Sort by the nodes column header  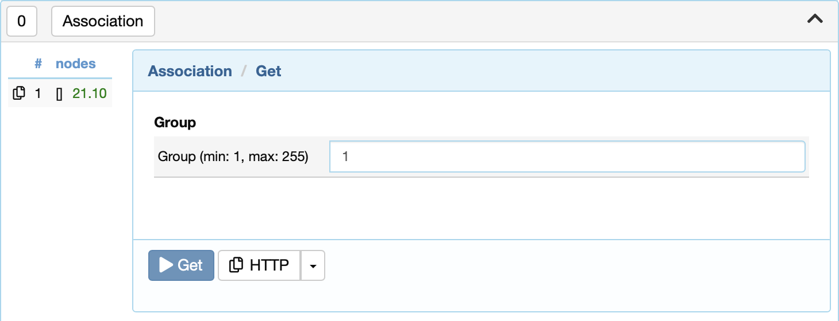pyautogui.click(x=76, y=64)
